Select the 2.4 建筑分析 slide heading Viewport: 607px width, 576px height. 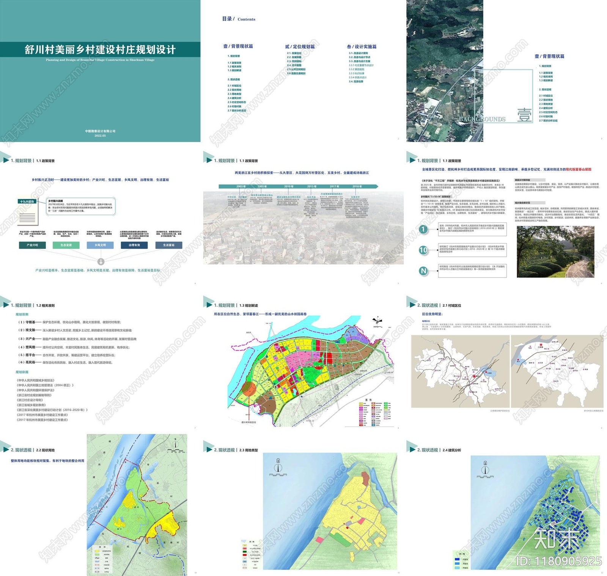click(x=452, y=450)
